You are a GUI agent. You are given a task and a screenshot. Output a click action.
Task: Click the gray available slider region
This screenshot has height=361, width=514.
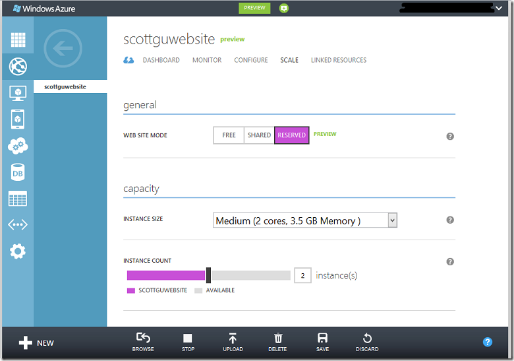[x=251, y=275]
